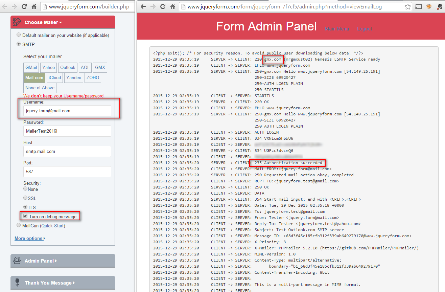Click the '235 Authentication succeeded' log line

(x=288, y=163)
